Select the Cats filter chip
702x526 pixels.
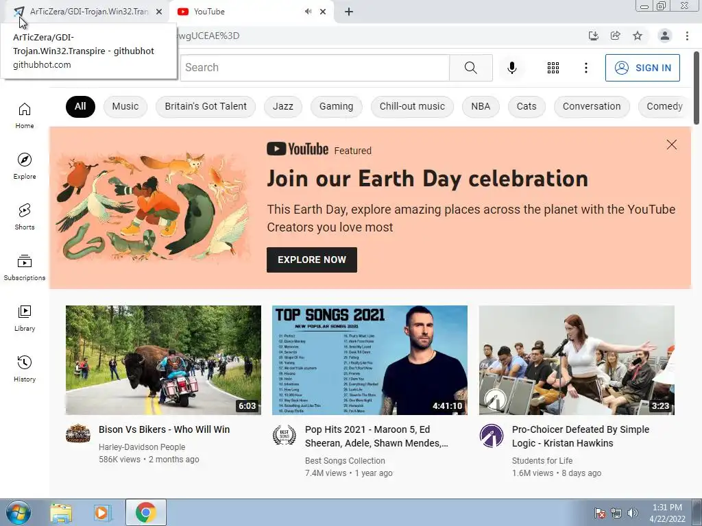coord(526,106)
